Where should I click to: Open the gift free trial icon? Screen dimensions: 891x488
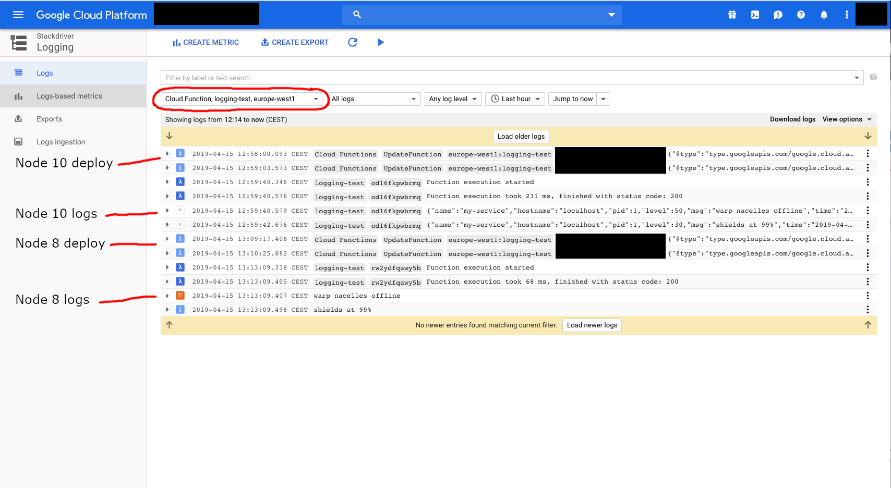tap(732, 15)
